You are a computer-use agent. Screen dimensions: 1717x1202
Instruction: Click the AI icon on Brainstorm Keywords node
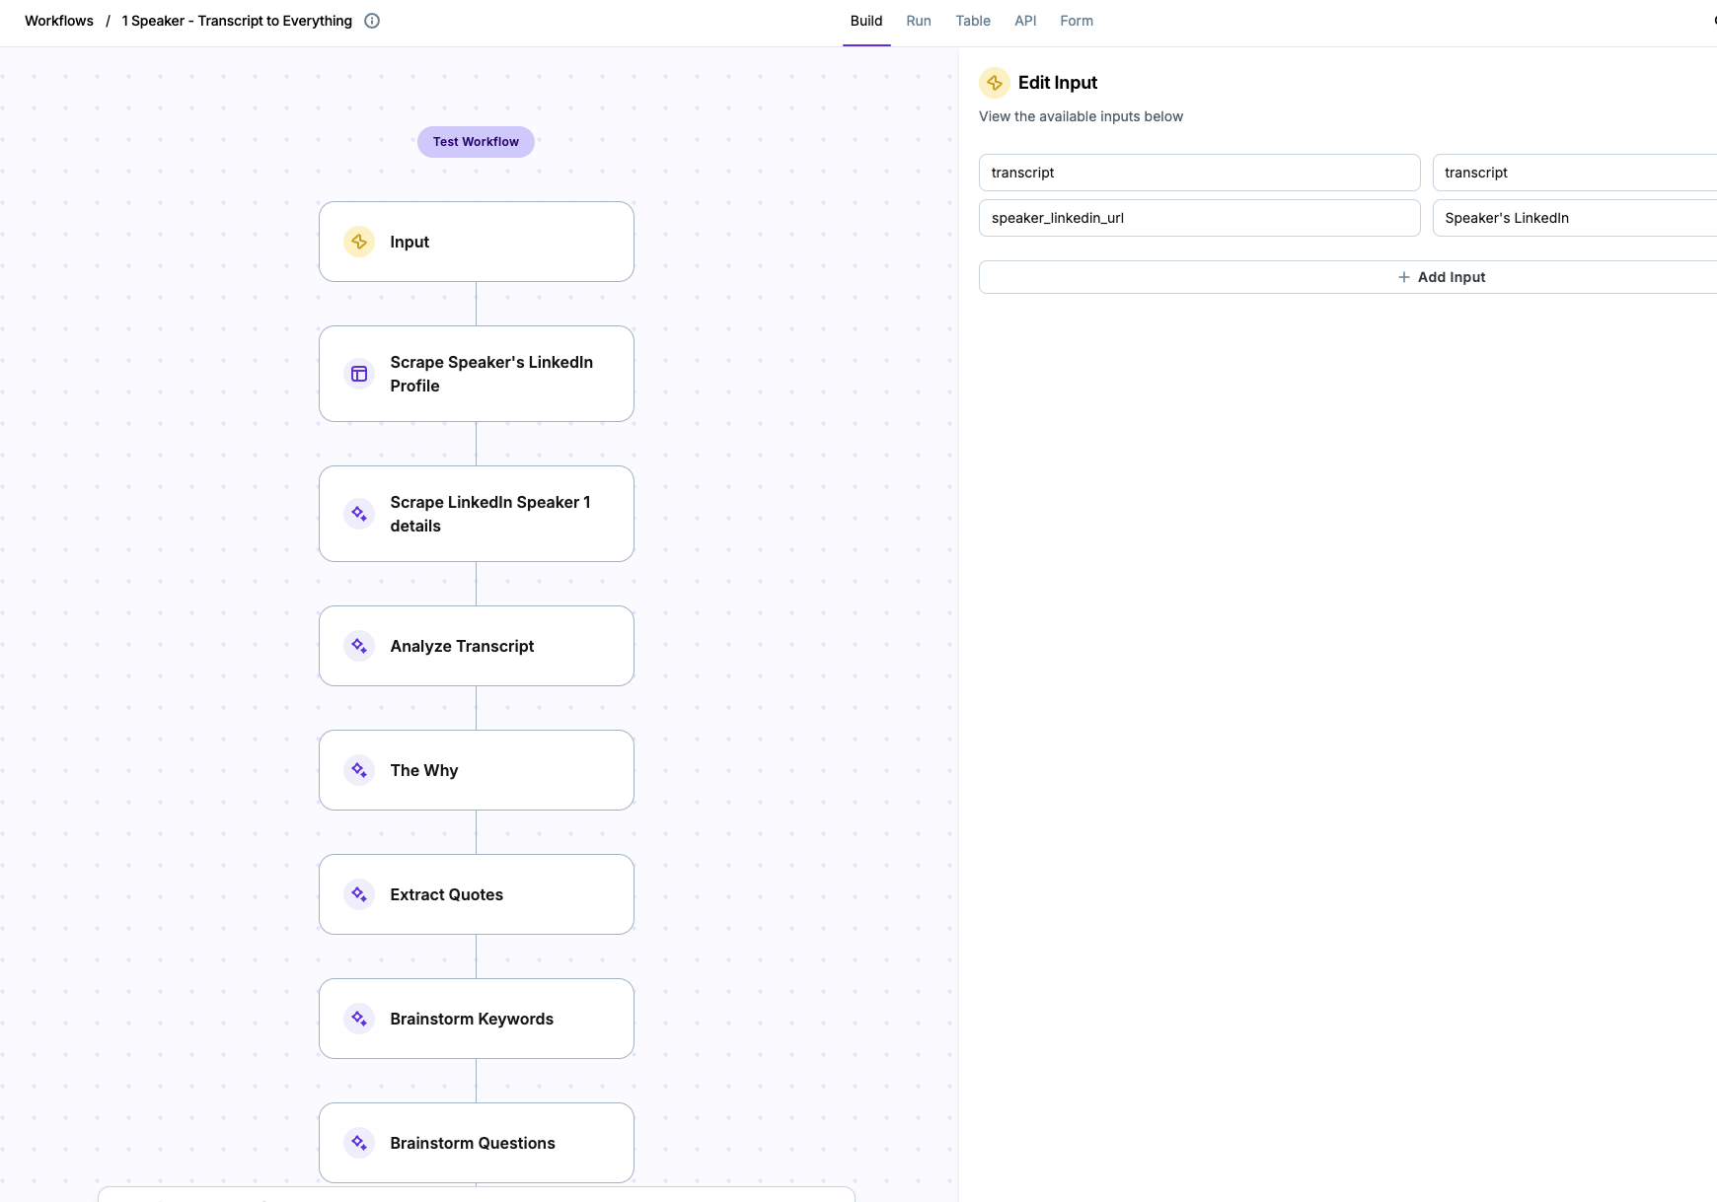coord(359,1019)
